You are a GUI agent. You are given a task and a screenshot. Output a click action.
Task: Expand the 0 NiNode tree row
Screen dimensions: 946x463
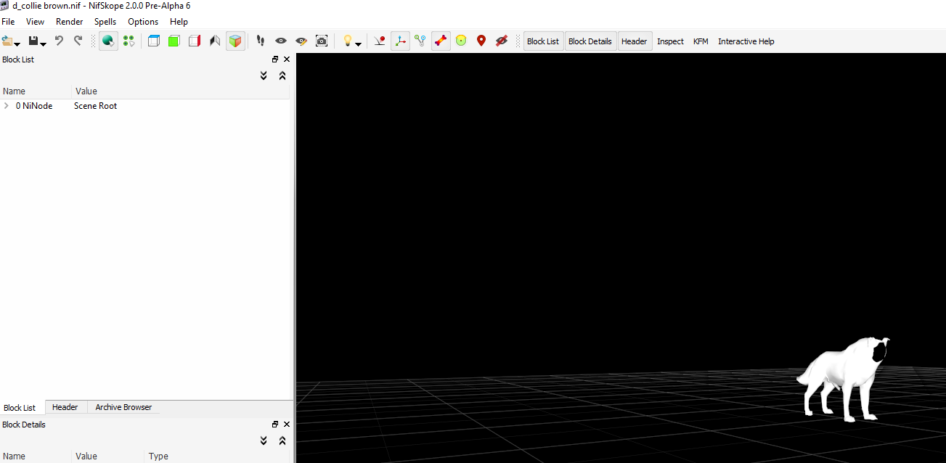(7, 106)
